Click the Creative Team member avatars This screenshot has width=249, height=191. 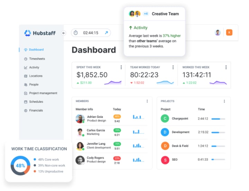coord(135,14)
